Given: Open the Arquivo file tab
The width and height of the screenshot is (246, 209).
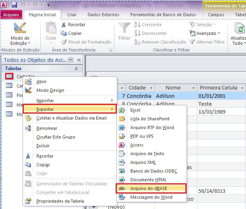Looking at the screenshot, I should click(11, 15).
